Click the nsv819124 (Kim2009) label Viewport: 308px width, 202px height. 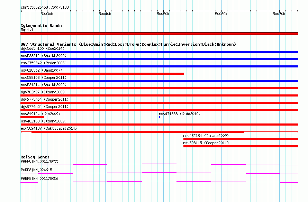pyautogui.click(x=40, y=114)
